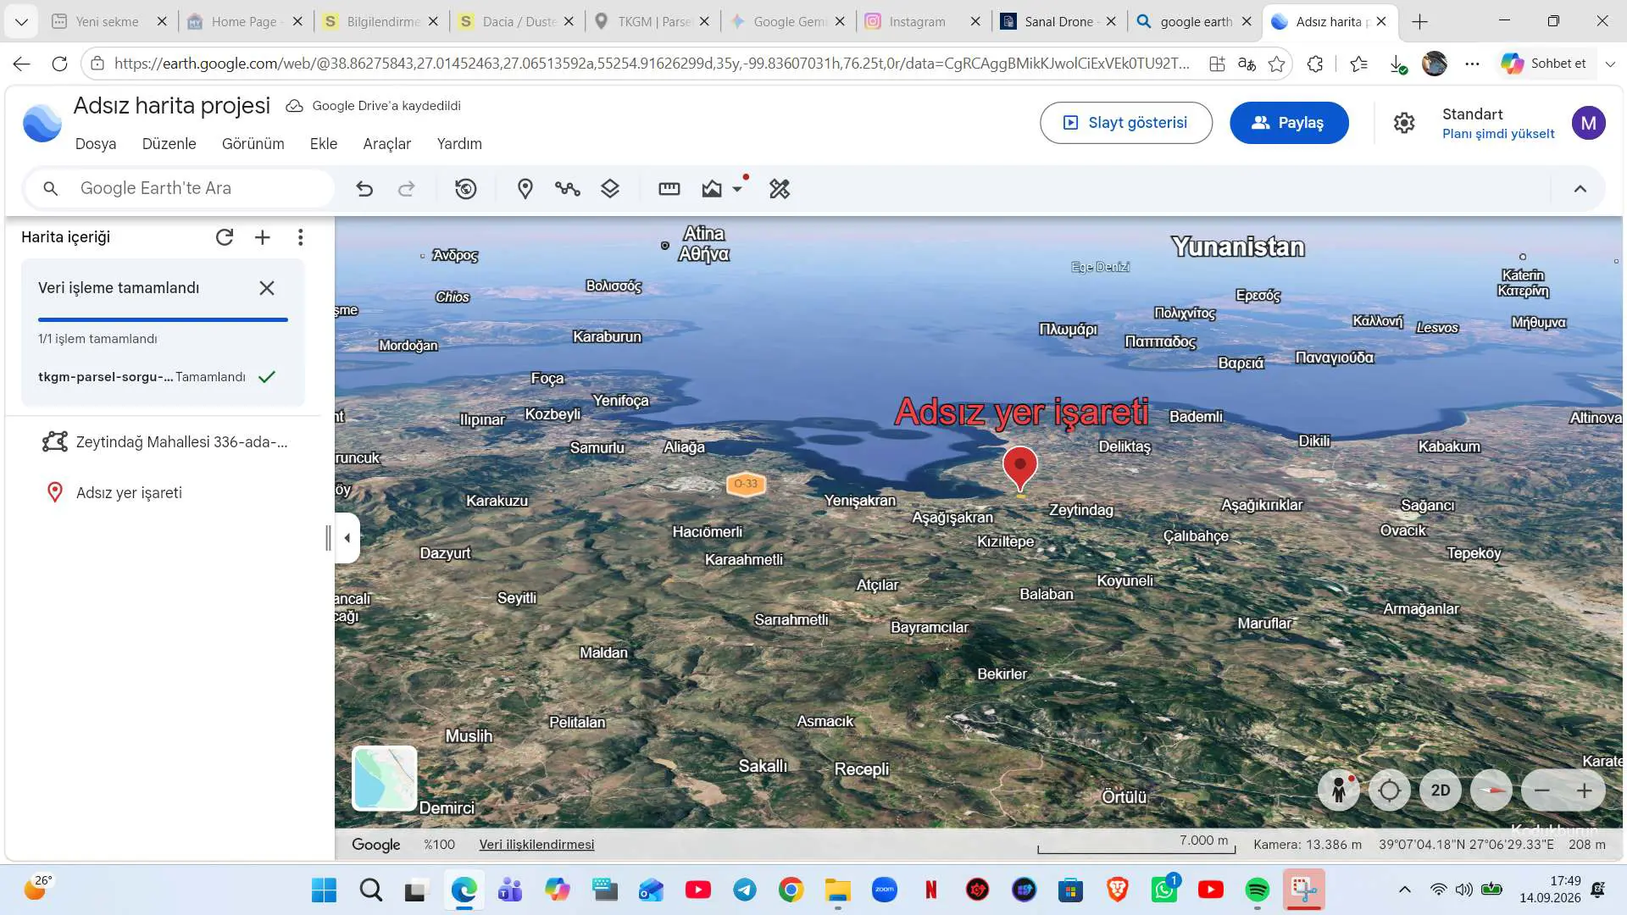Open Harita içeriği three-dot menu

point(301,237)
